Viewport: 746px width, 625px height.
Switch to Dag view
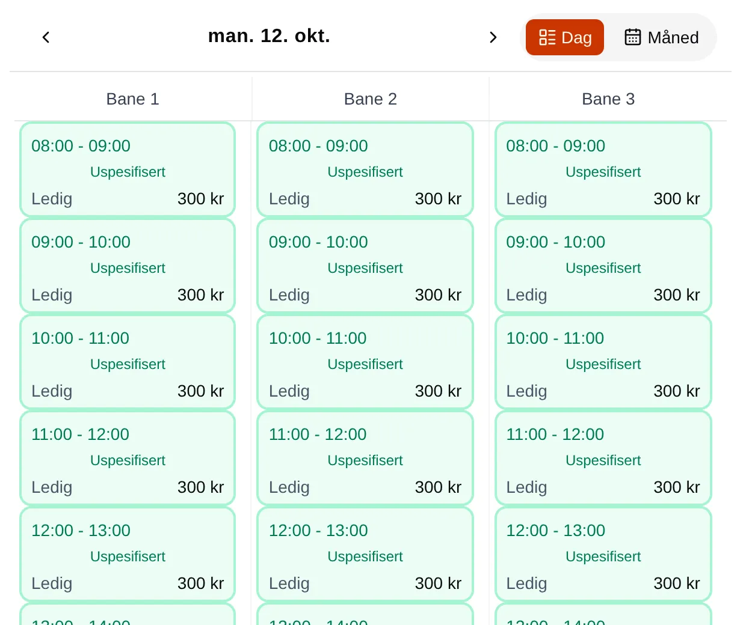564,37
